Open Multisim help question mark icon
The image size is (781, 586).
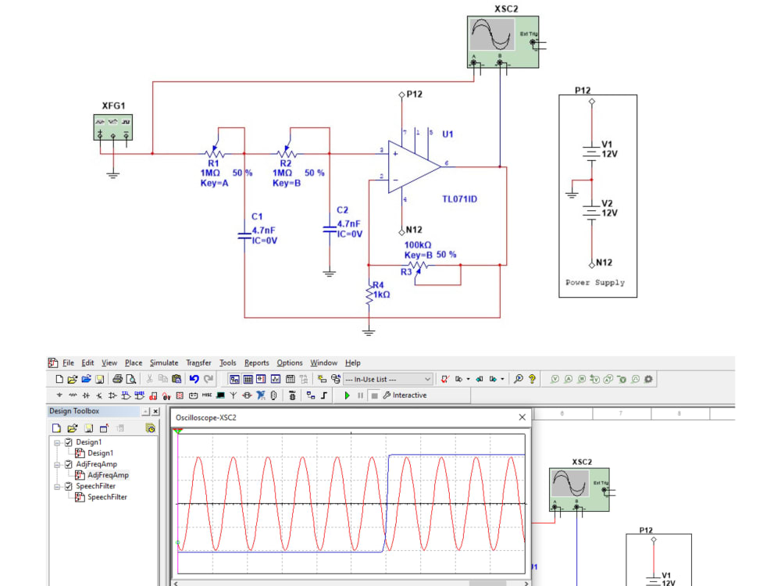[532, 379]
